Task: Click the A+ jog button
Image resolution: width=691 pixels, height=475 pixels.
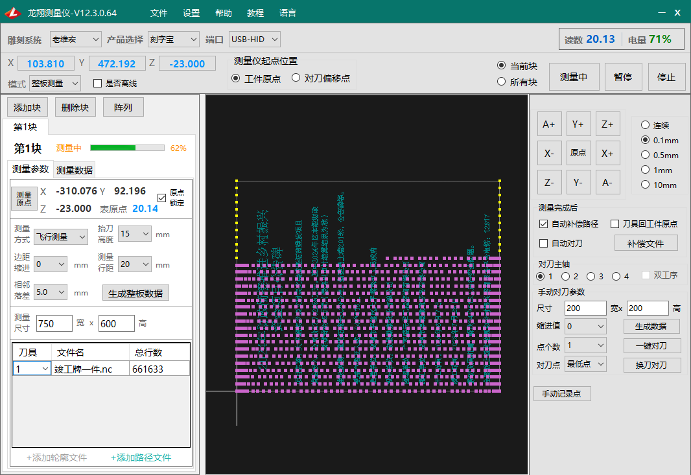Action: coord(549,124)
